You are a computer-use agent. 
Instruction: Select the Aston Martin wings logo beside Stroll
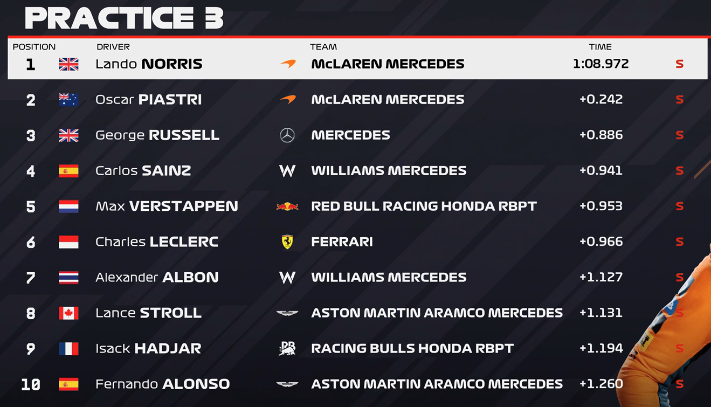287,313
